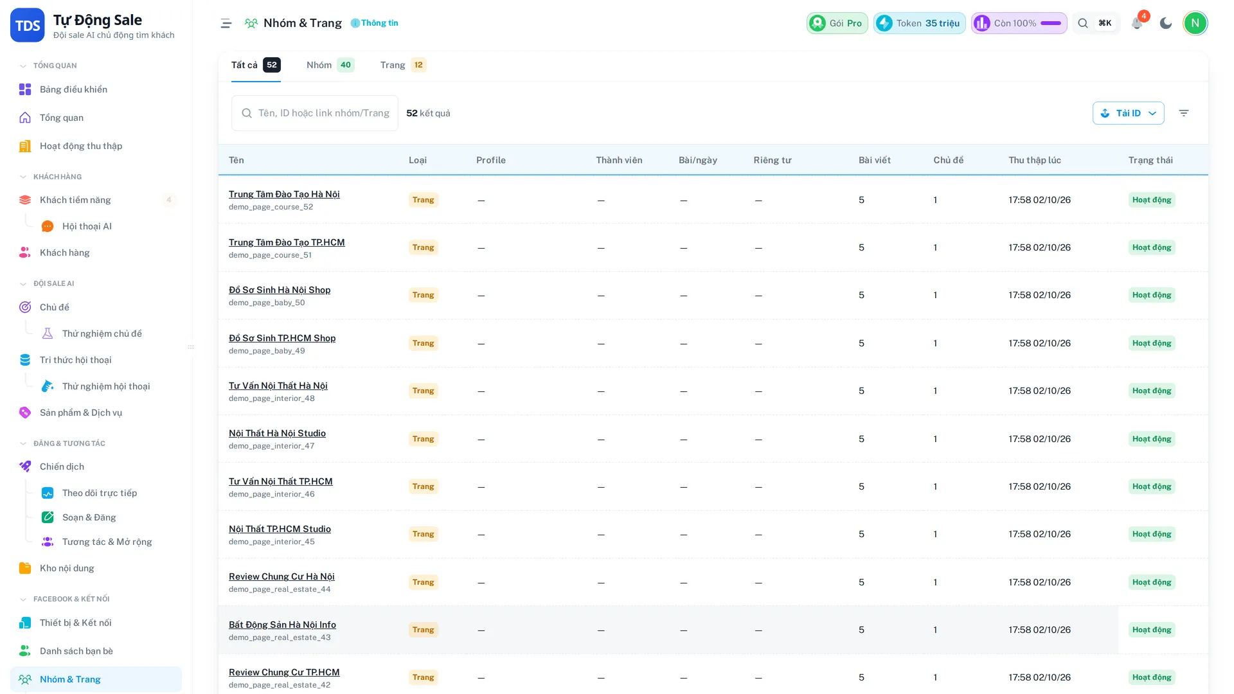Open Bảng điều khiển in sidebar

pyautogui.click(x=96, y=89)
